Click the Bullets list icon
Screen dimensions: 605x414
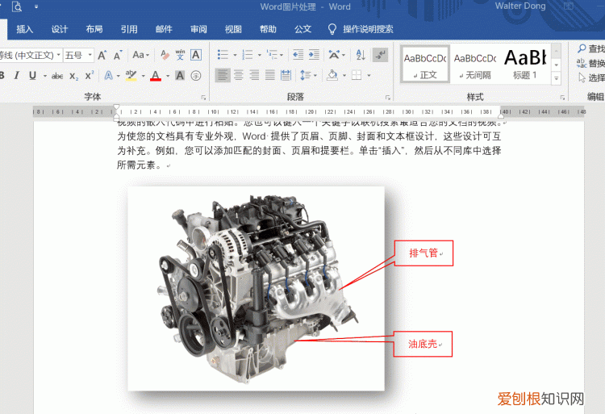tap(223, 55)
